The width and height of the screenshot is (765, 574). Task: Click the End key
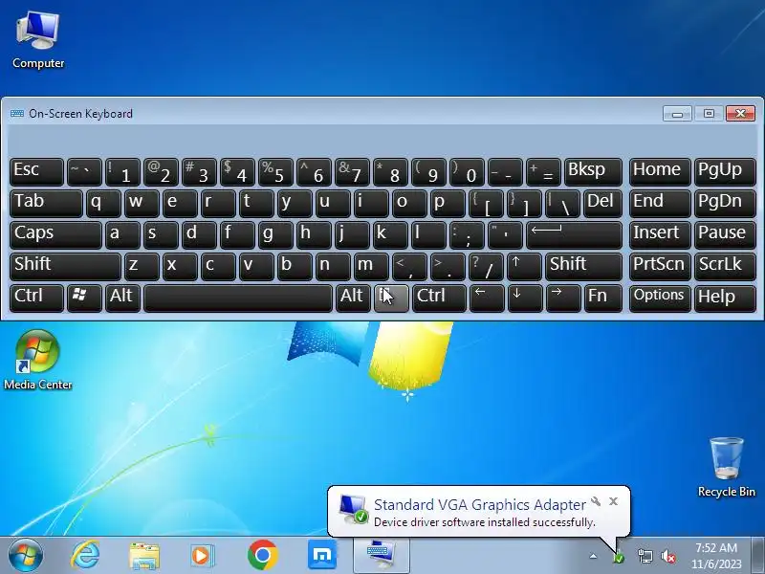(x=660, y=204)
